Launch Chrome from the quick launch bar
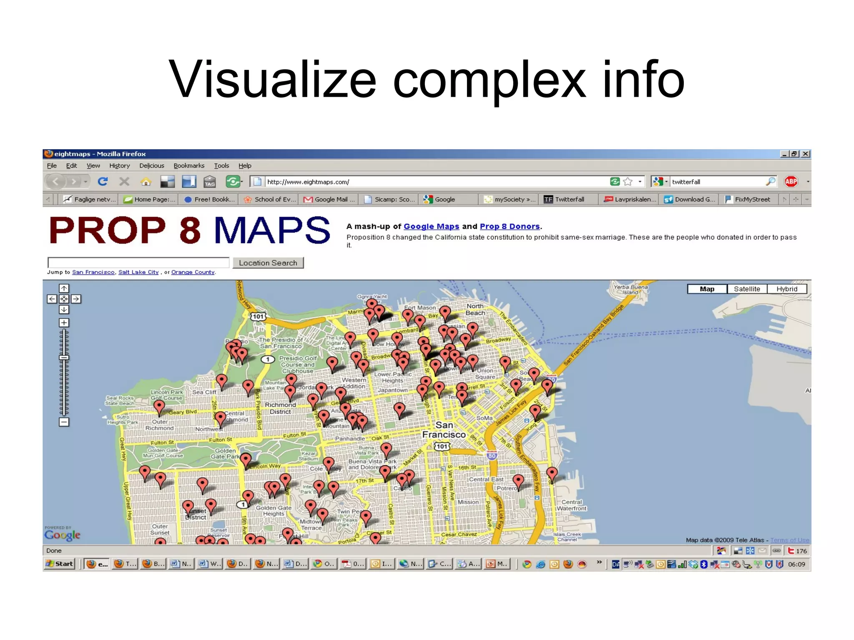Viewport: 854px width, 640px height. pyautogui.click(x=527, y=564)
